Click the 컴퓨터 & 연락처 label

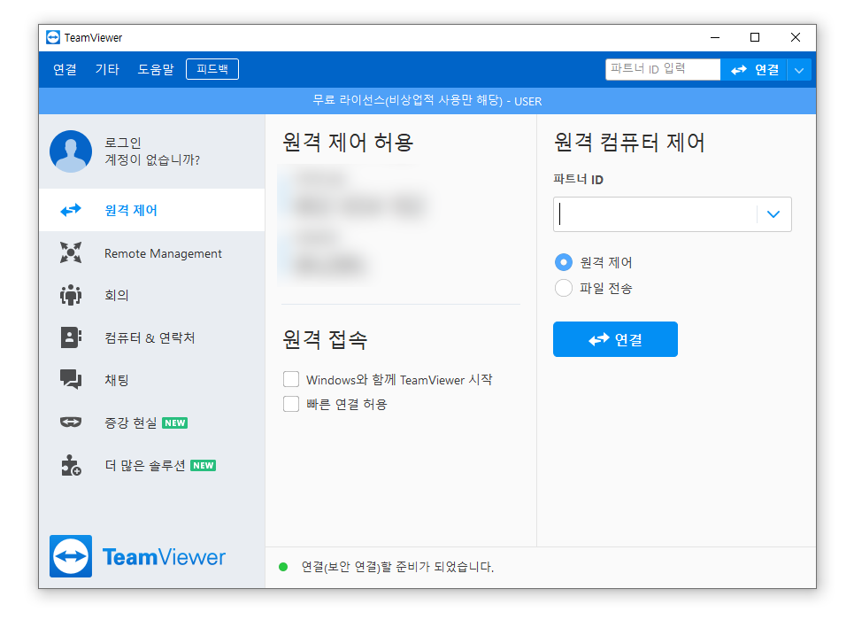tap(150, 337)
